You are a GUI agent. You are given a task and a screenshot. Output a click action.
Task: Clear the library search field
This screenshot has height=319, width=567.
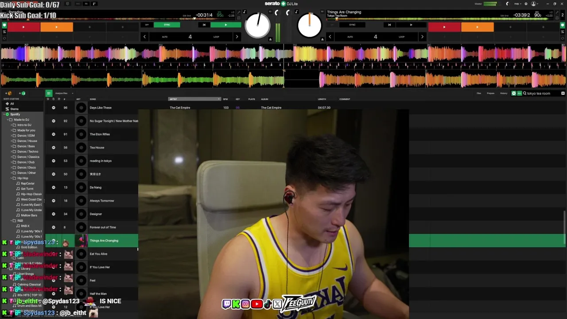pyautogui.click(x=563, y=93)
